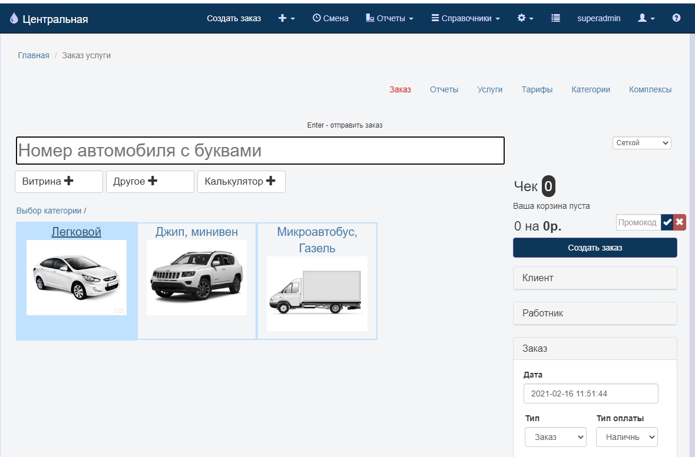
Task: Open the user profile icon menu
Action: [646, 18]
